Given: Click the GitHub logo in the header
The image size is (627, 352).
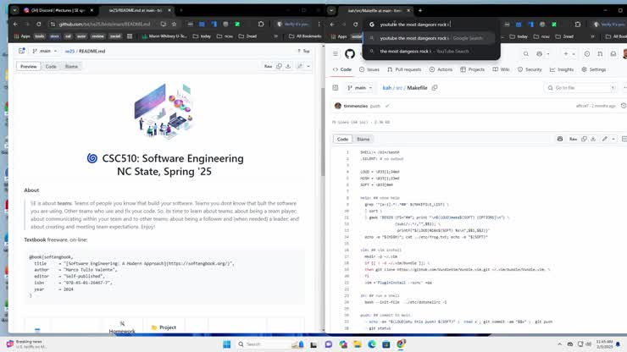Looking at the screenshot, I should coord(350,53).
